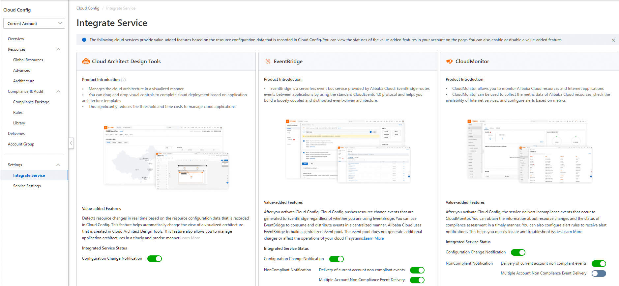Click Learn More under Cloud Architect Design Tools

click(x=190, y=238)
